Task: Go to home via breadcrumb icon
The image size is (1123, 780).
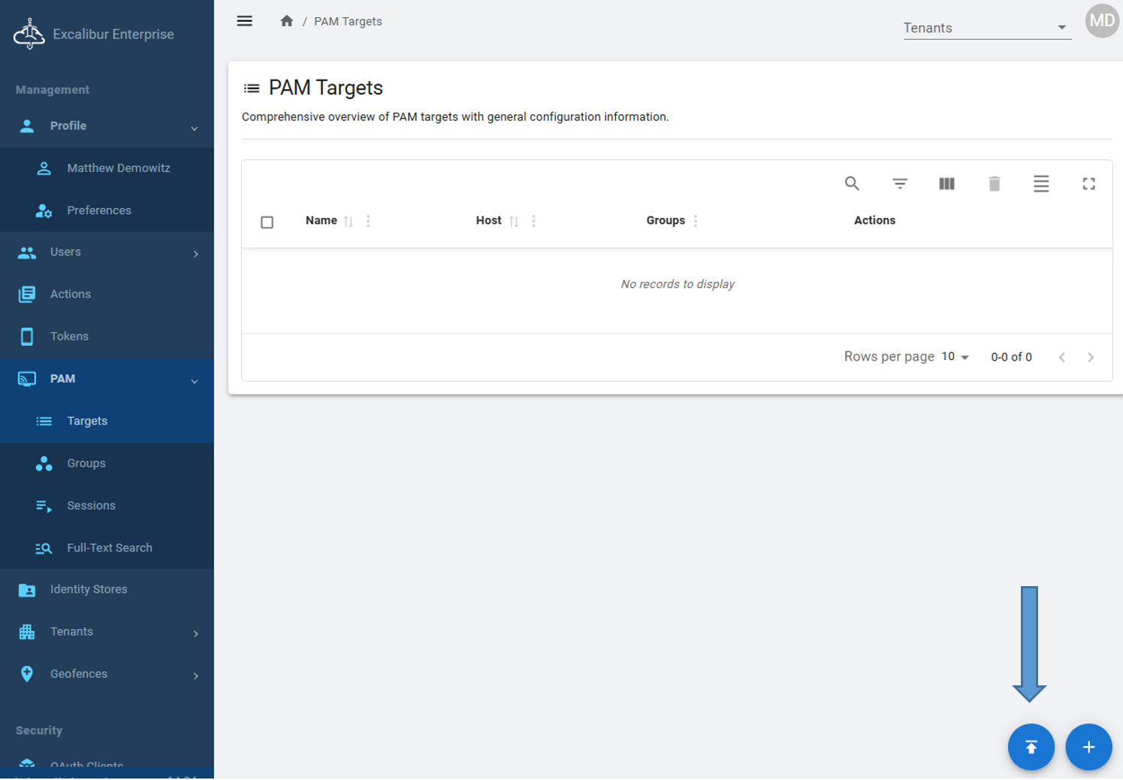Action: [286, 21]
